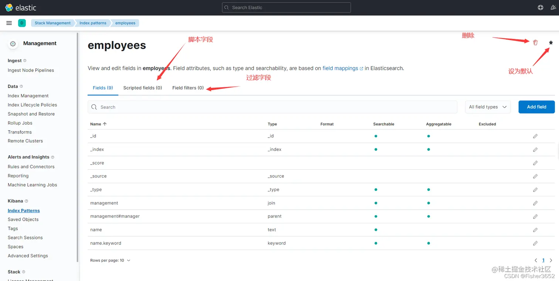Image resolution: width=559 pixels, height=281 pixels.
Task: Click the Stack Management breadcrumb
Action: 52,23
